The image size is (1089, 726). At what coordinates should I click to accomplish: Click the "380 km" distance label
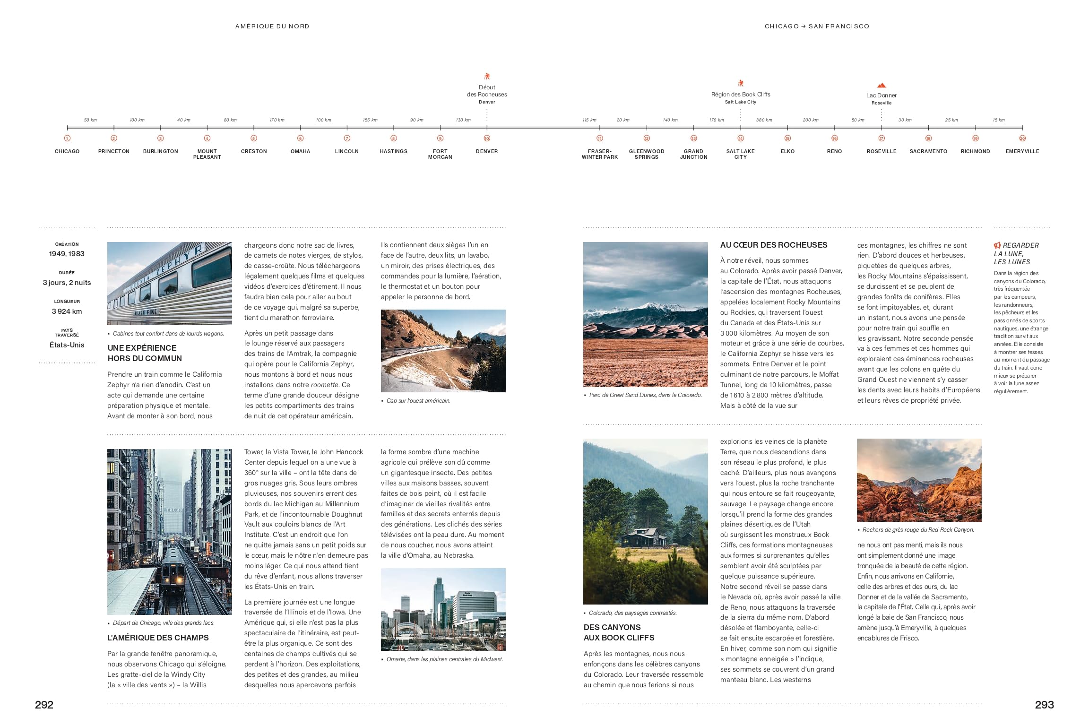pyautogui.click(x=764, y=120)
